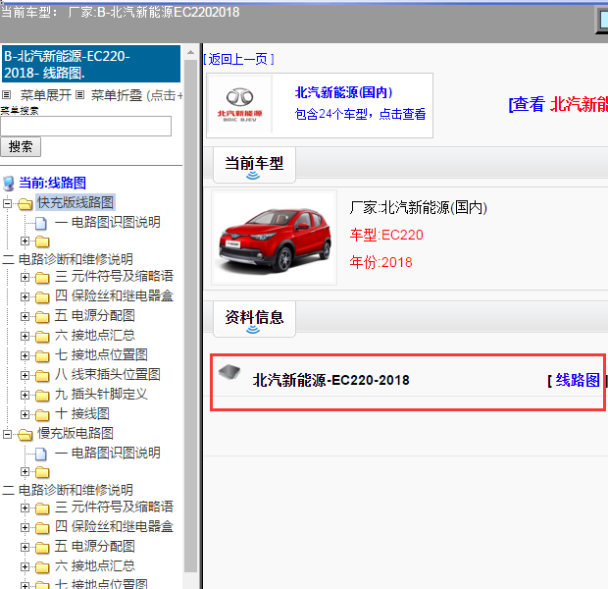Viewport: 608px width, 589px height.
Task: Expand the 八 线束插头位置图 plus box
Action: click(25, 375)
